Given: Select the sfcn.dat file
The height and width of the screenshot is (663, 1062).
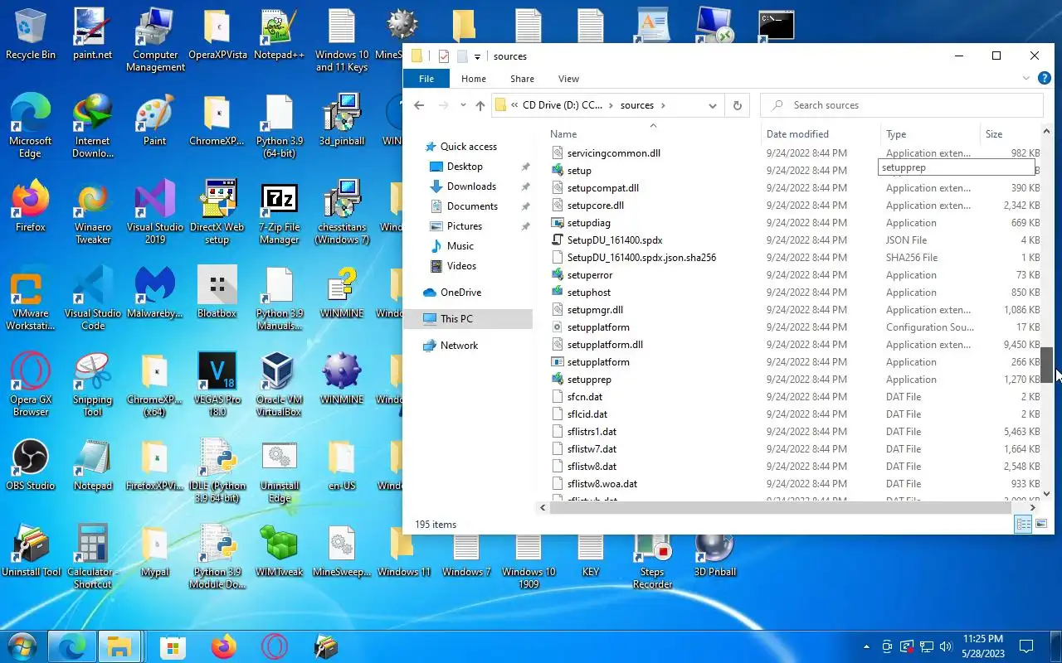Looking at the screenshot, I should click(585, 397).
